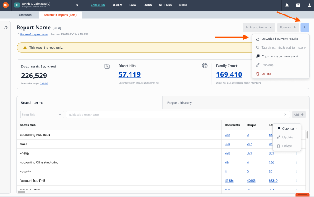This screenshot has height=197, width=314.
Task: Open the Searchable scope 226,529 link
Action: click(x=44, y=84)
